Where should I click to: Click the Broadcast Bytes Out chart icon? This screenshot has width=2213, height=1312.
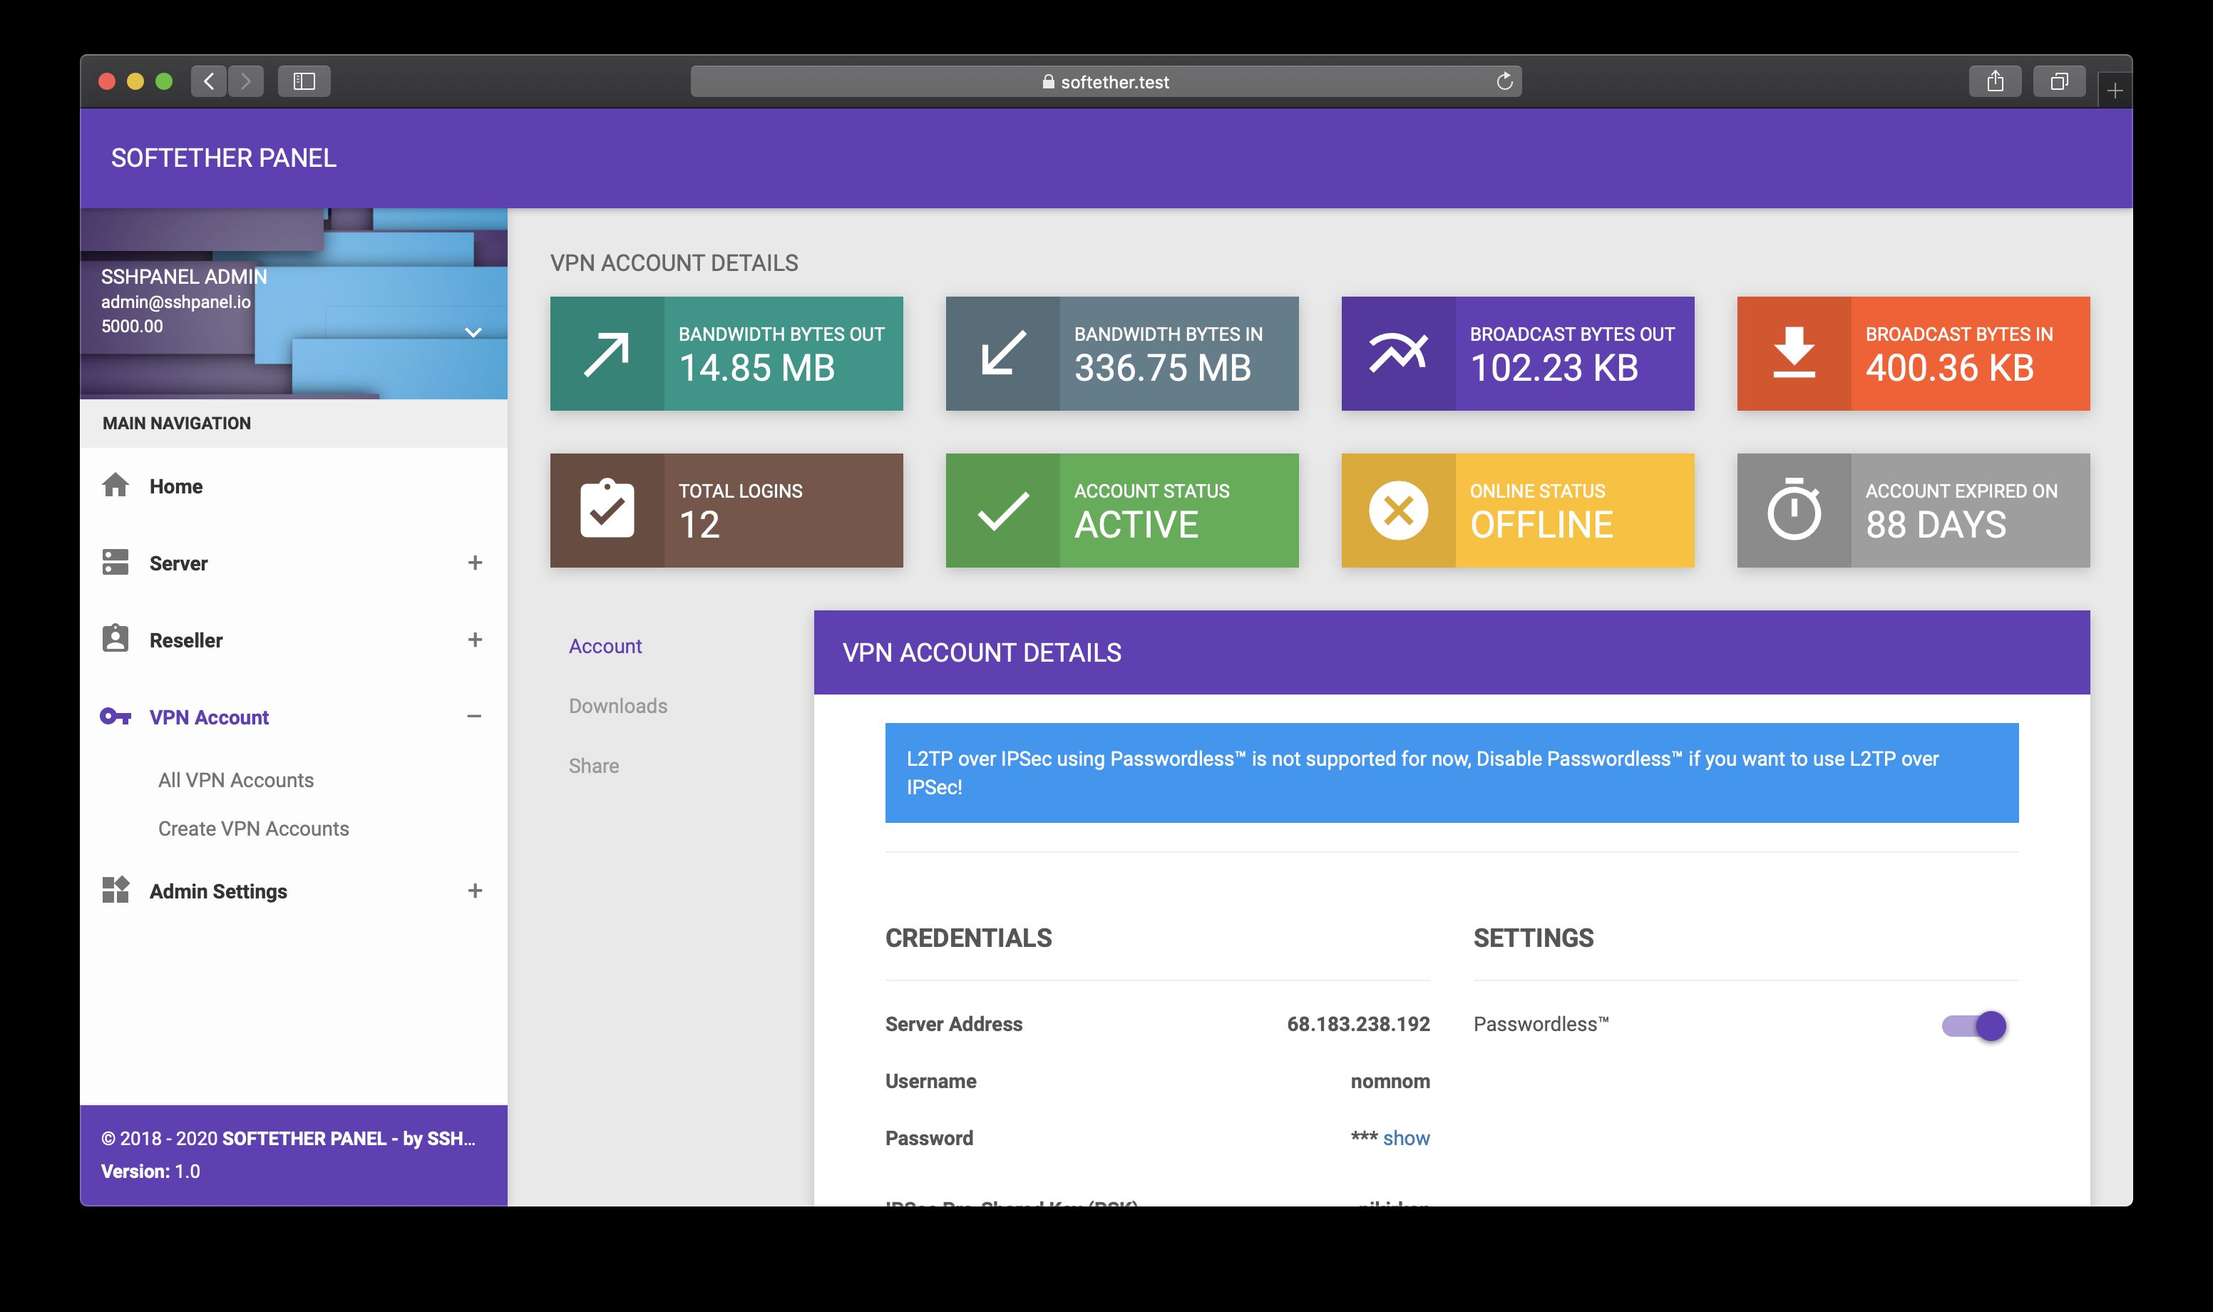(x=1398, y=353)
